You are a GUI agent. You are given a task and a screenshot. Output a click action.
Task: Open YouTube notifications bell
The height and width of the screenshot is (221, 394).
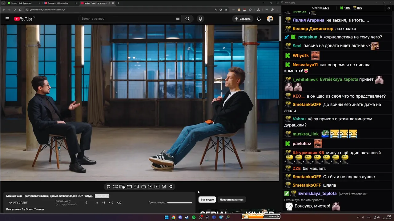pyautogui.click(x=259, y=19)
